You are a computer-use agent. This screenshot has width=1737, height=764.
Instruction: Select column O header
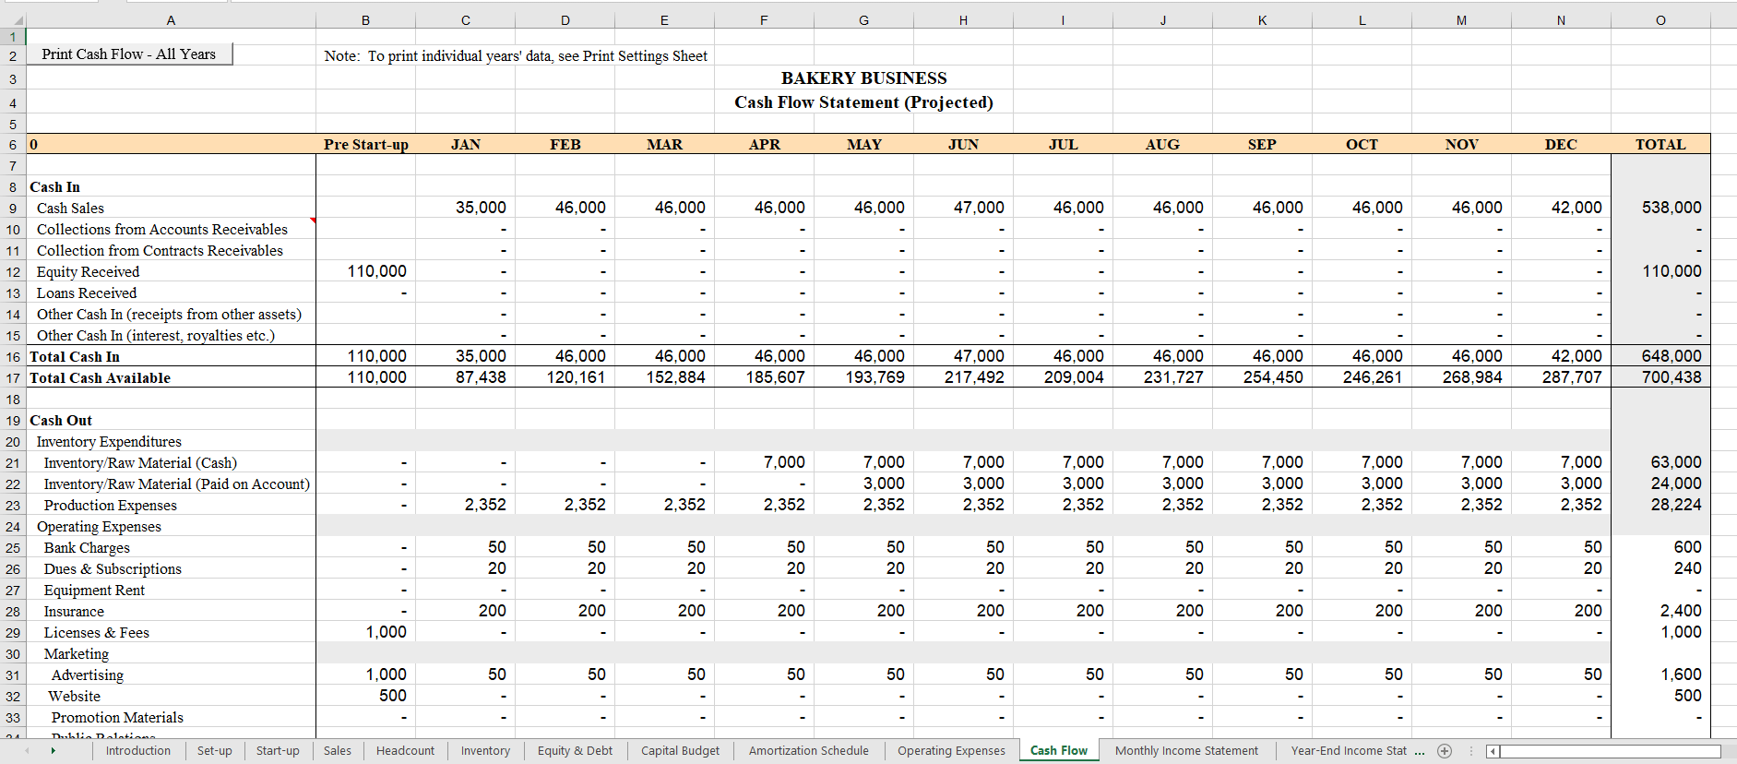pos(1660,20)
